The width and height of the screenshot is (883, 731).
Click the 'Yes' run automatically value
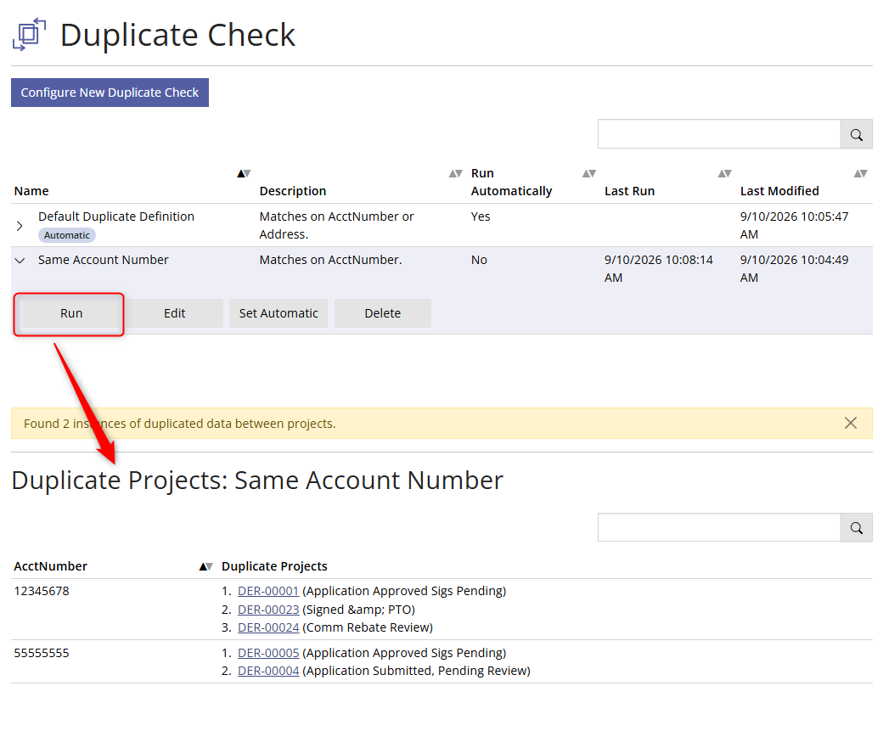(481, 216)
